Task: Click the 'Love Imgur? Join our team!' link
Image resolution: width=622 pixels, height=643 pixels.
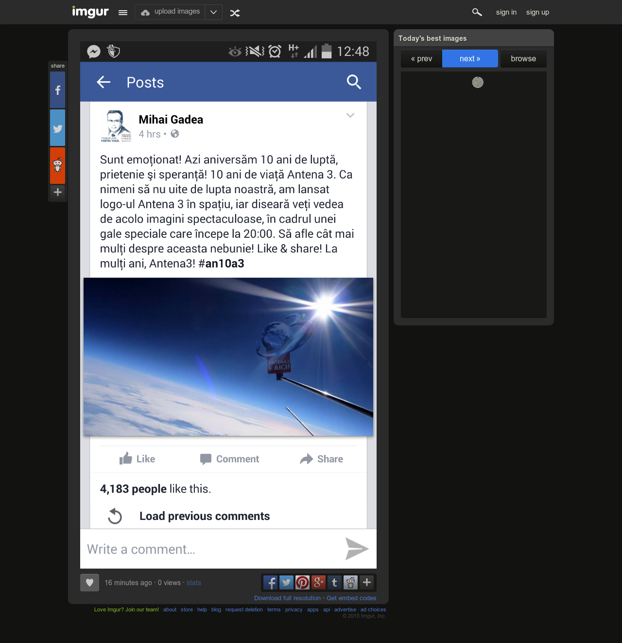Action: coord(126,609)
